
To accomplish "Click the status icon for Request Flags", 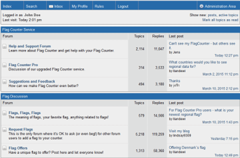I will pyautogui.click(x=4, y=130).
